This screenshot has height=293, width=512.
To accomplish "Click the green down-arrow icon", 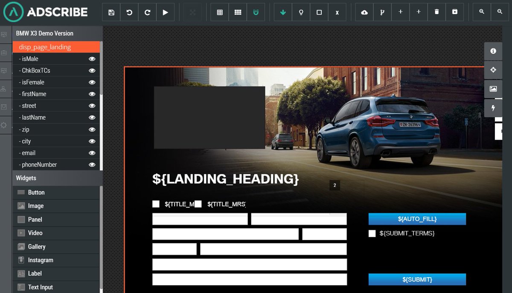I will point(283,13).
